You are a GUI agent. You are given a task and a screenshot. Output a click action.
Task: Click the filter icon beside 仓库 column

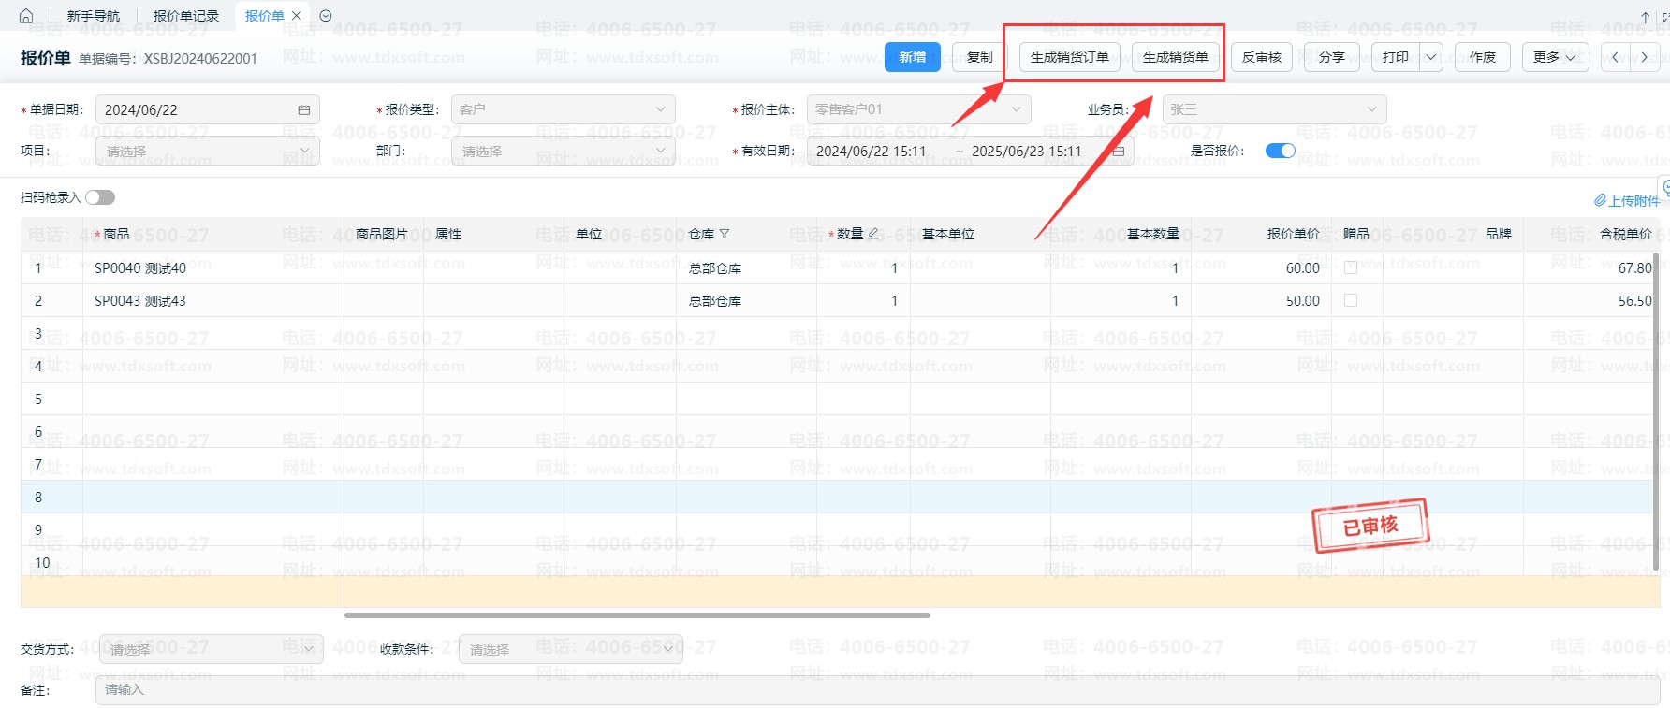pyautogui.click(x=725, y=234)
